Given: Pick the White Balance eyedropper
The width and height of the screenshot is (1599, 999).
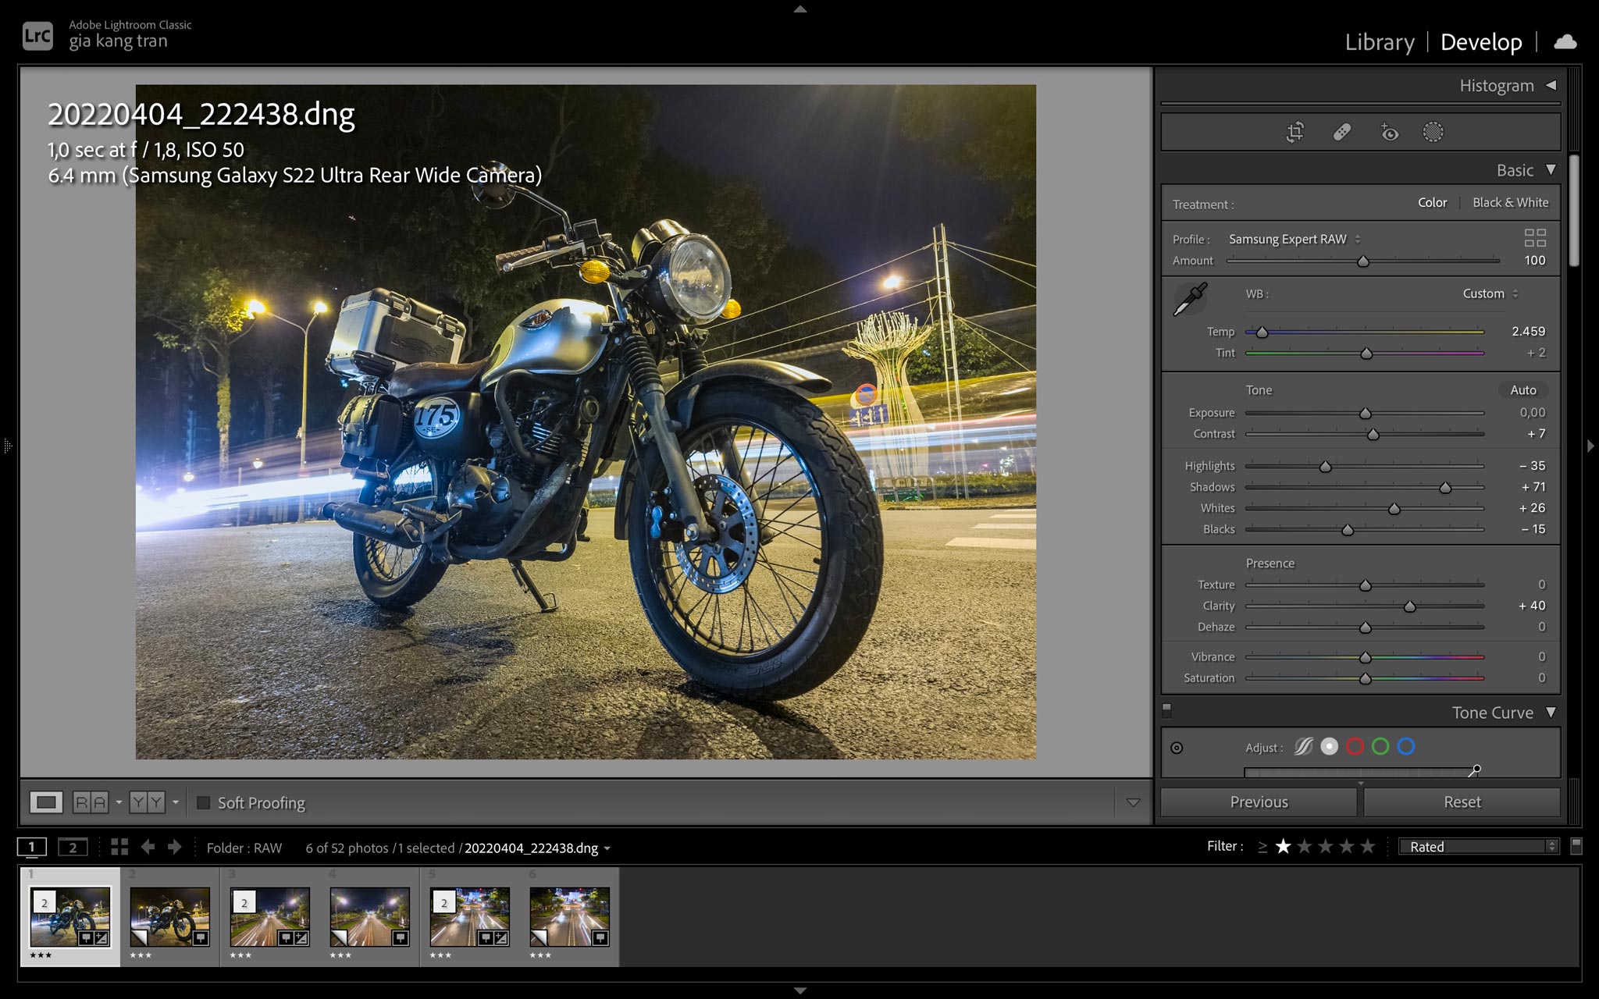Looking at the screenshot, I should click(1191, 299).
